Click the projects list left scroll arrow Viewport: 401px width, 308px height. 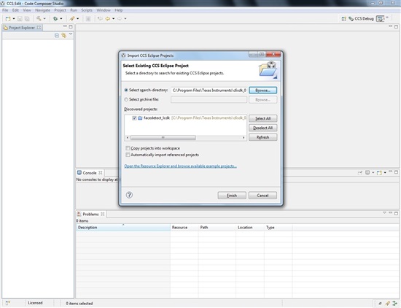128,138
